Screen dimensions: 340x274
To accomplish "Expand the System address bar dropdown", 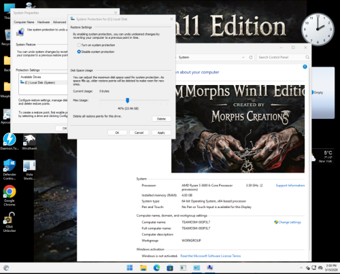I will point(243,57).
